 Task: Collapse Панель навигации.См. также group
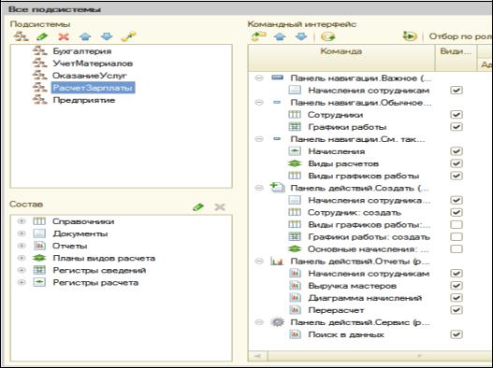(x=259, y=139)
